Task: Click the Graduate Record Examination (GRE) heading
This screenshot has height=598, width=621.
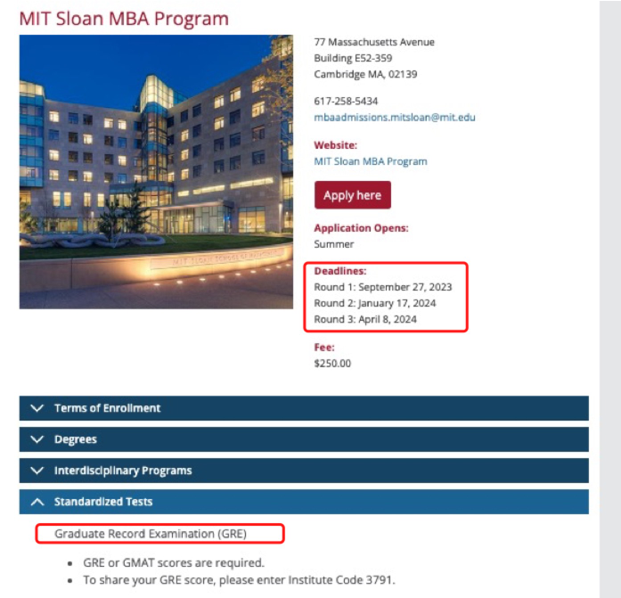Action: pos(151,534)
